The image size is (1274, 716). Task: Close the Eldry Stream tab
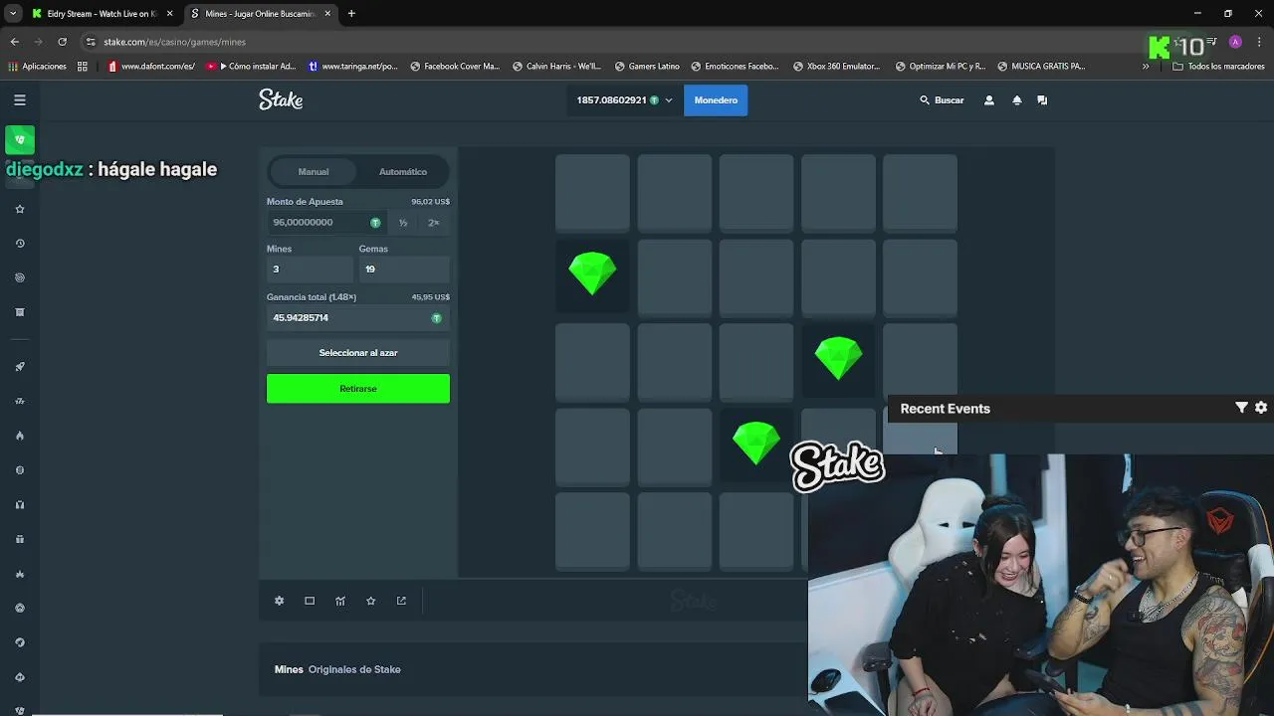coord(169,14)
